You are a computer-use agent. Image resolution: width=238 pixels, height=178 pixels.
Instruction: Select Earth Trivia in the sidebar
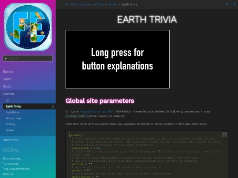pyautogui.click(x=13, y=106)
